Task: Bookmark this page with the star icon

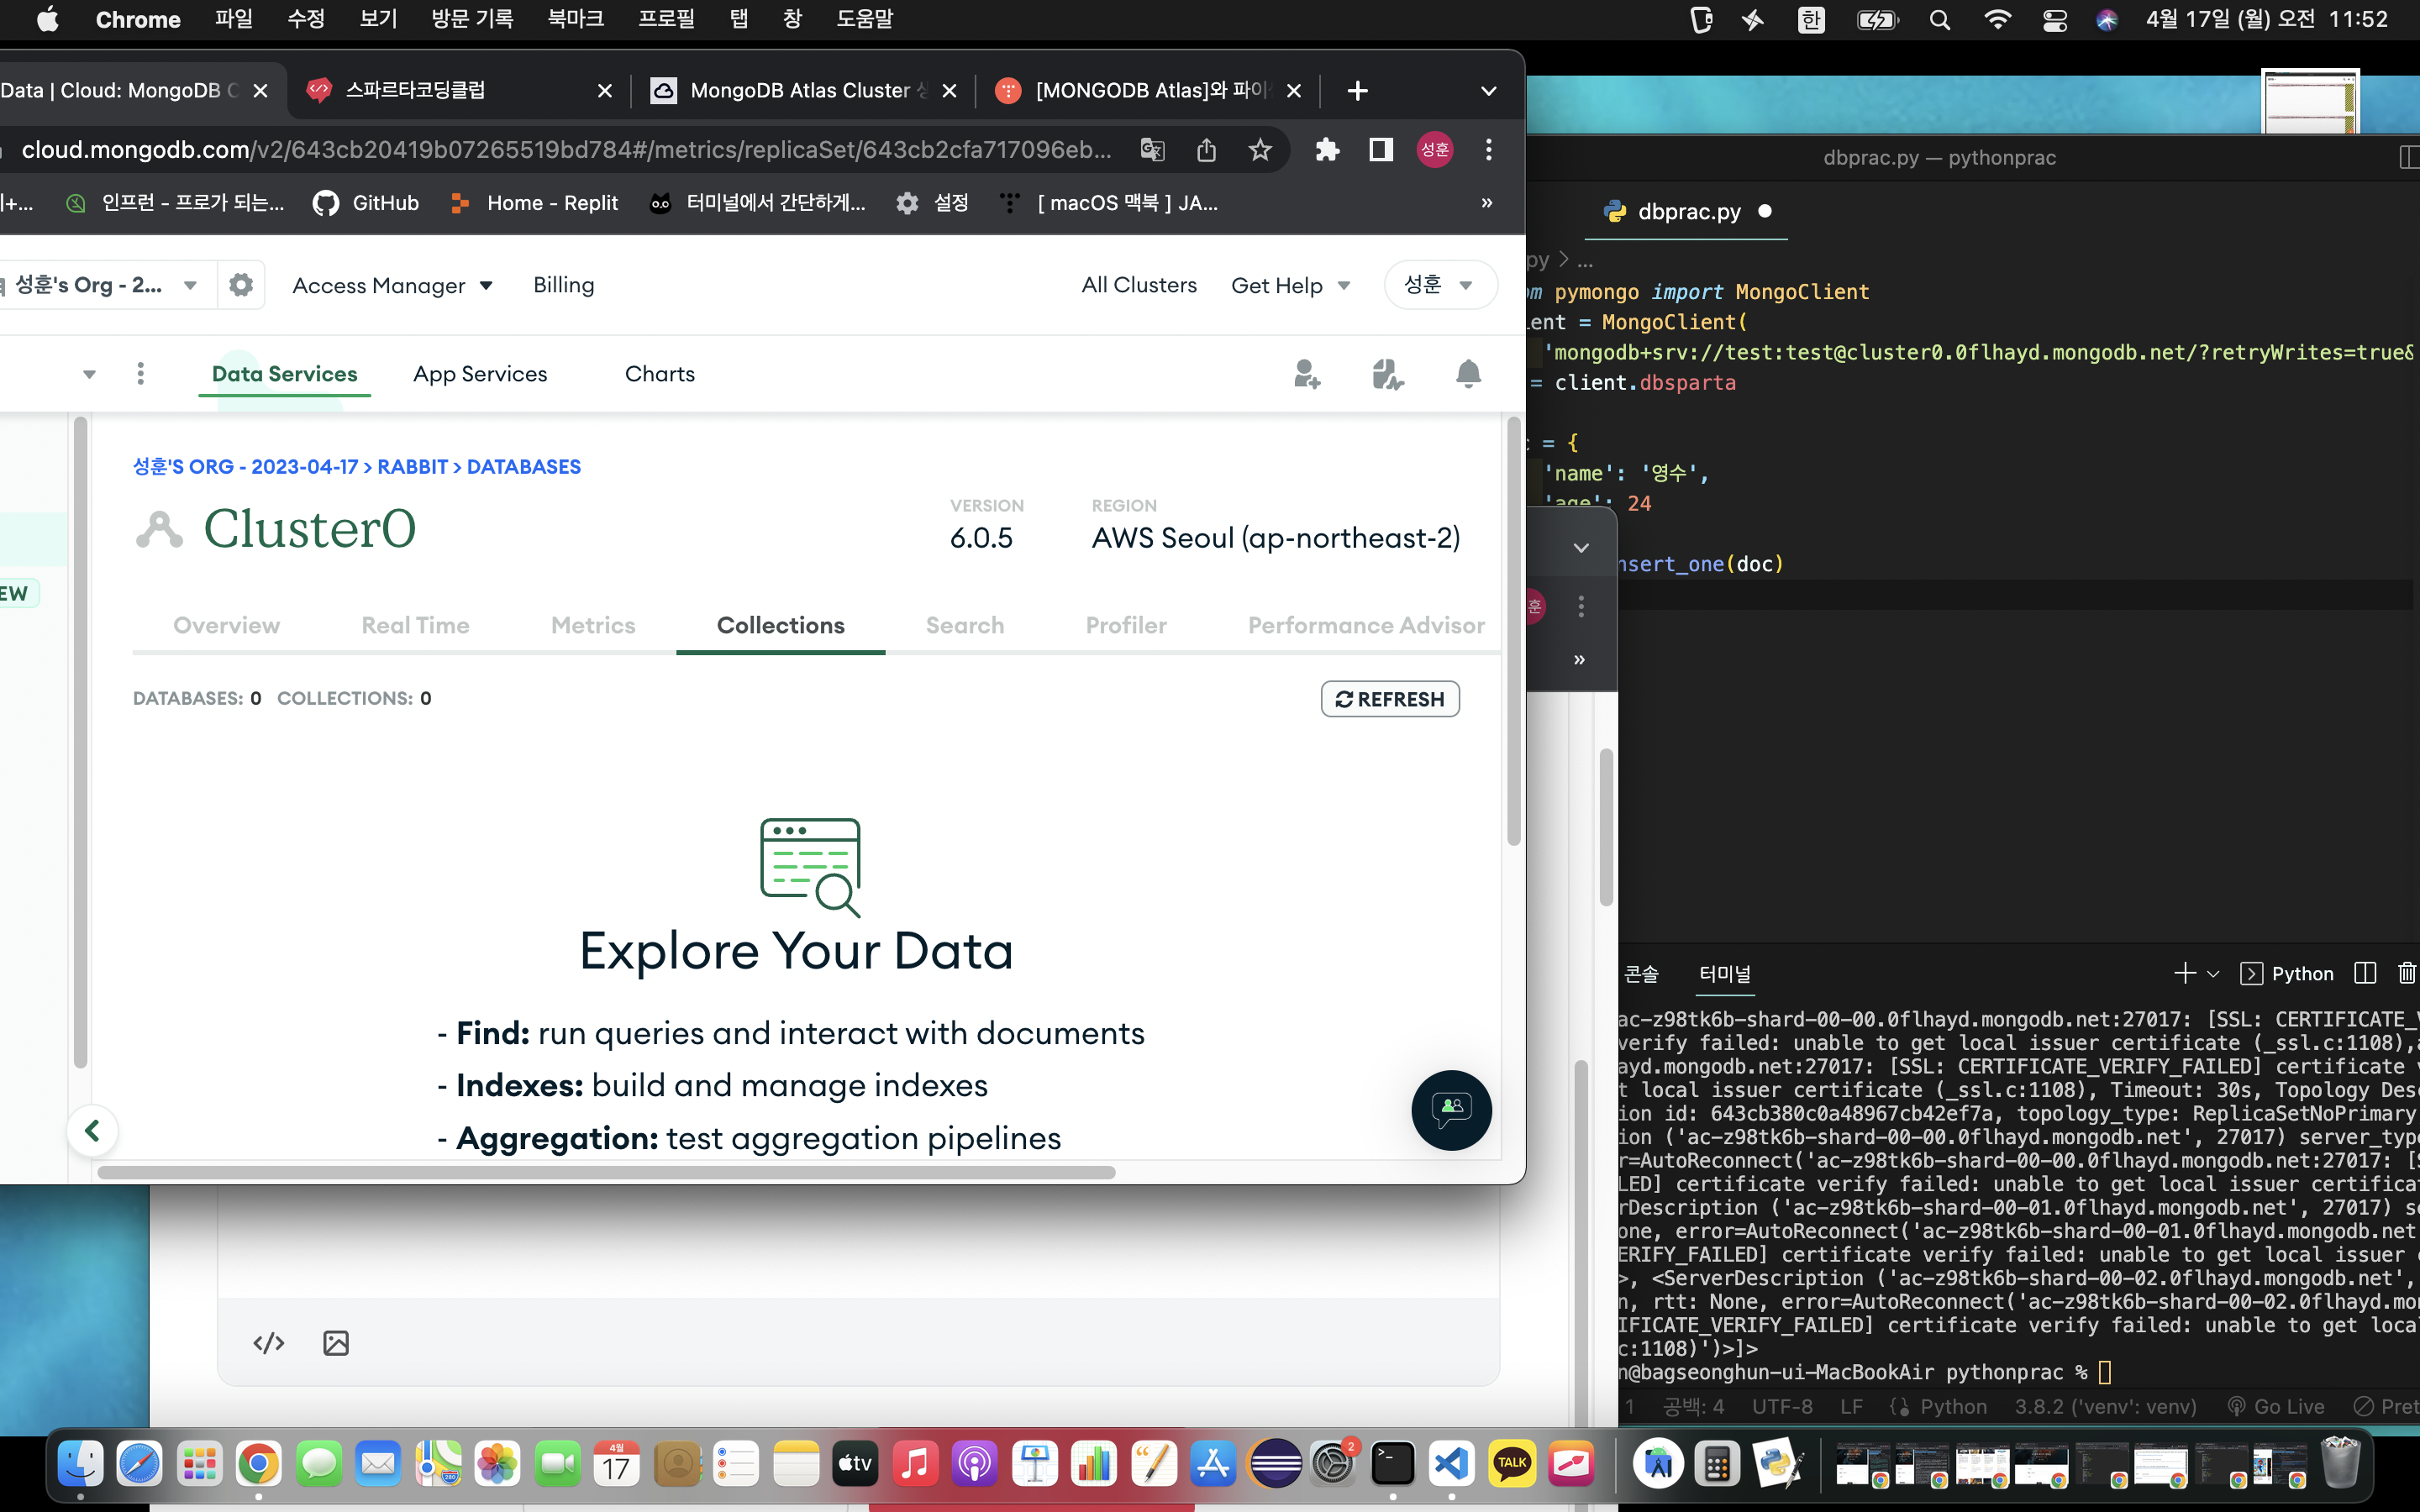Action: click(x=1260, y=150)
